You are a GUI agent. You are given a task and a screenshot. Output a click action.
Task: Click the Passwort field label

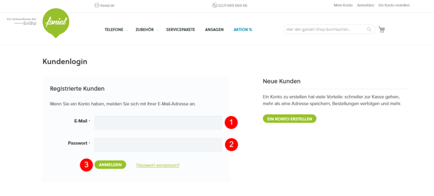coord(78,143)
